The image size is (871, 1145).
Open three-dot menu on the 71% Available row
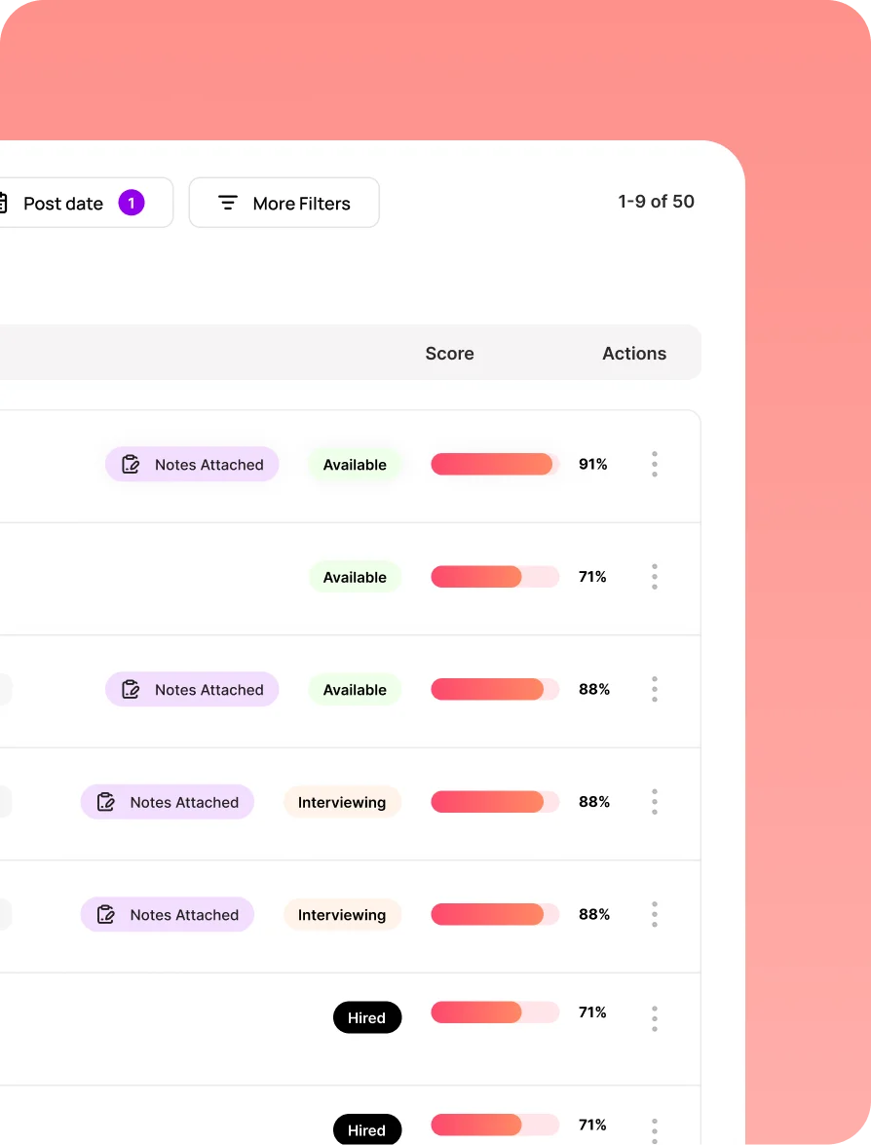tap(654, 577)
